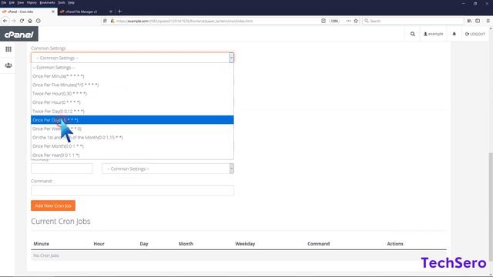This screenshot has height=277, width=493.
Task: Click the Command input field
Action: [x=132, y=190]
